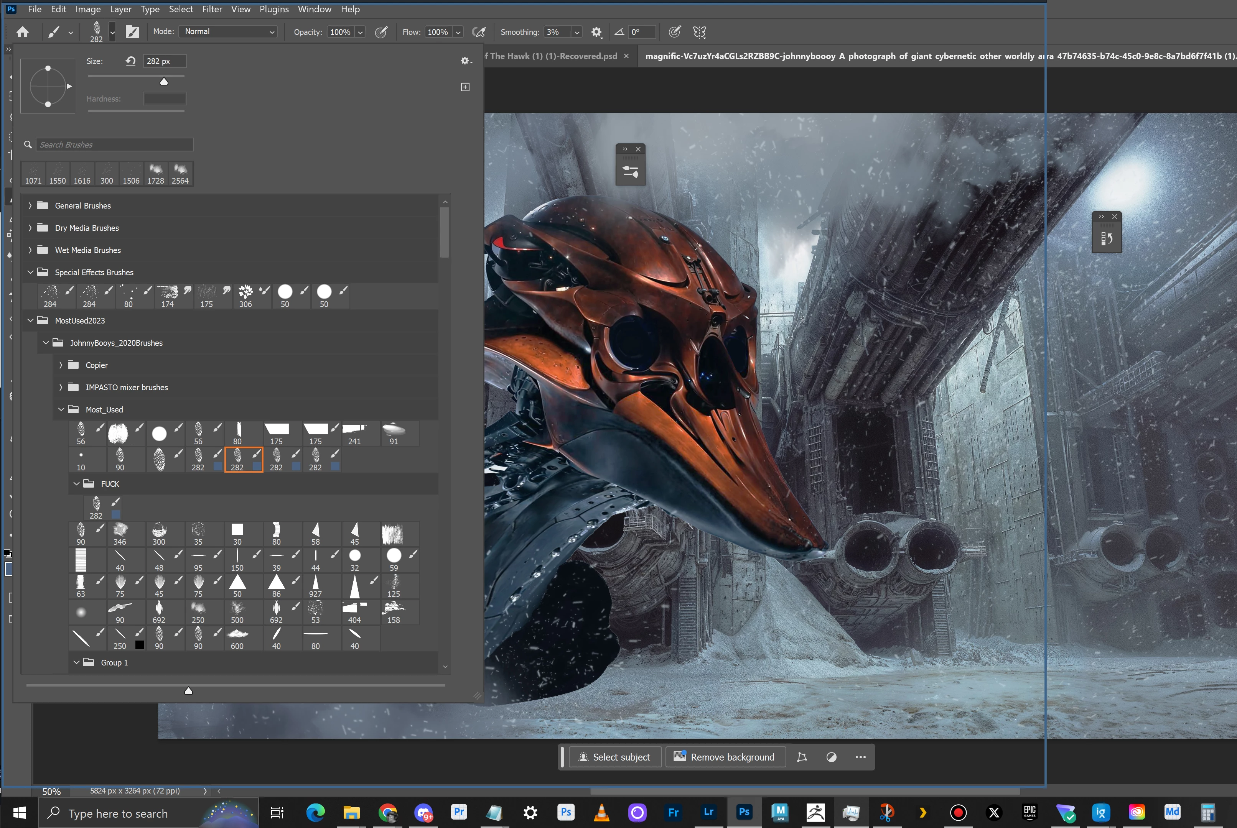Screen dimensions: 1237x828
Task: Collapse the MostUsed2023 brush folder
Action: pyautogui.click(x=30, y=320)
